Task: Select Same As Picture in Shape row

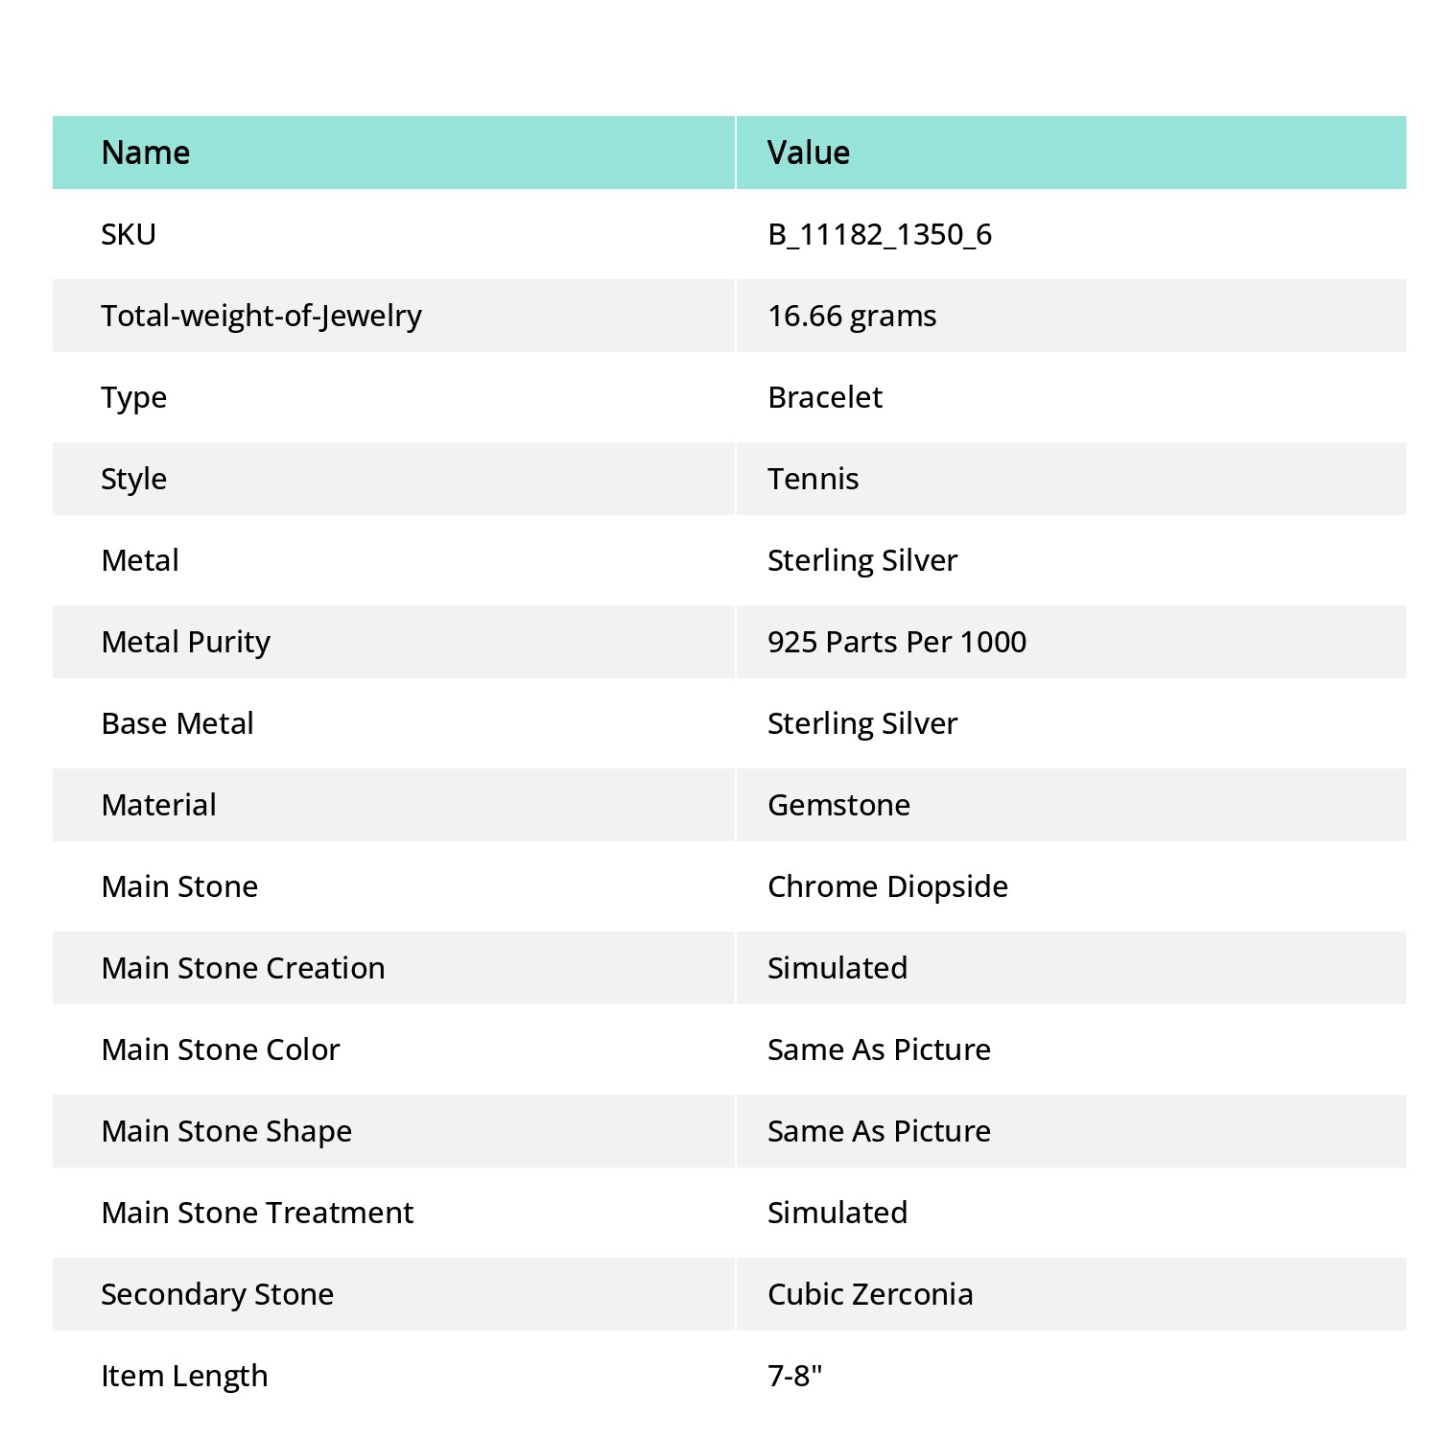Action: [880, 1131]
